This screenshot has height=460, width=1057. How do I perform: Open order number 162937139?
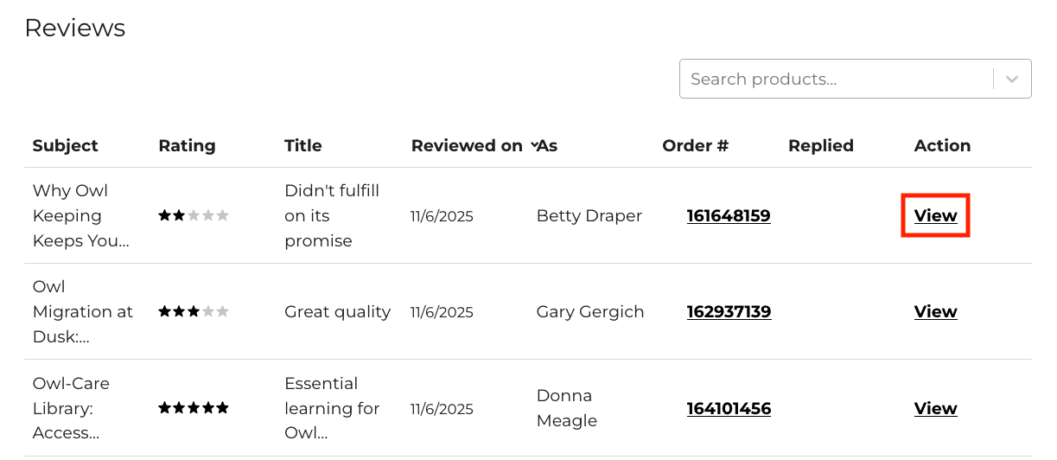click(x=729, y=311)
